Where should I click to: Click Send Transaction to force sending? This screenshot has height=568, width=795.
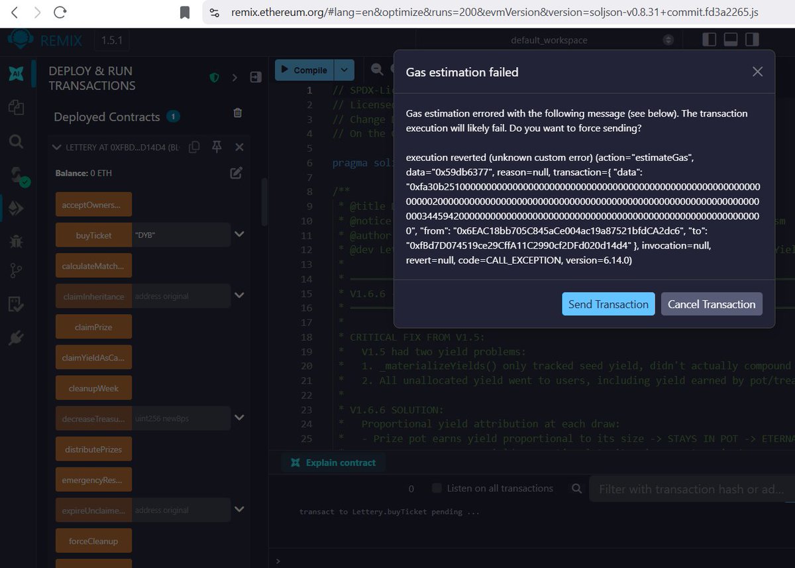click(608, 304)
